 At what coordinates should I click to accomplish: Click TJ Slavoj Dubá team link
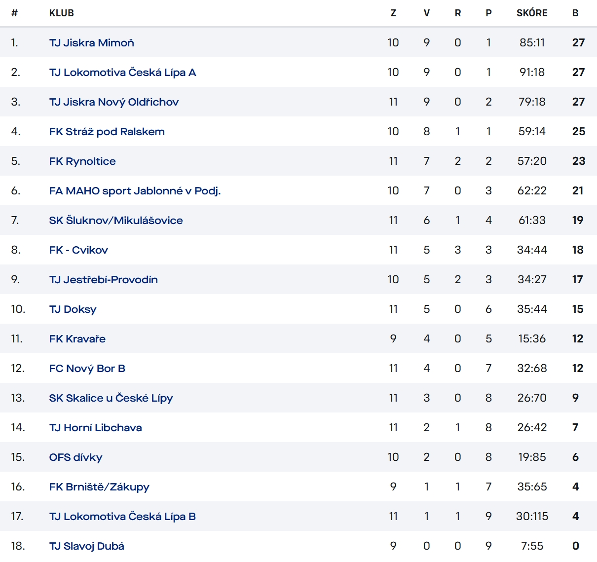point(87,546)
